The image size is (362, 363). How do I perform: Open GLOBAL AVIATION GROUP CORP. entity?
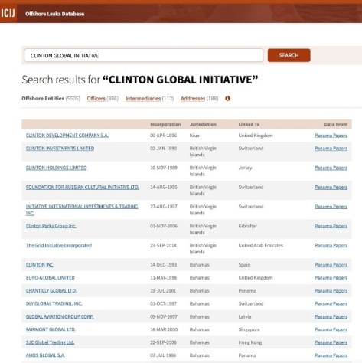[60, 316]
